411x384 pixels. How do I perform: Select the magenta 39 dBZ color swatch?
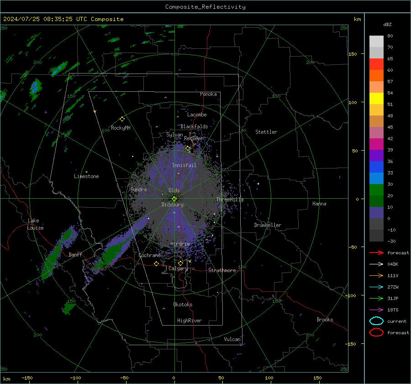pyautogui.click(x=376, y=144)
